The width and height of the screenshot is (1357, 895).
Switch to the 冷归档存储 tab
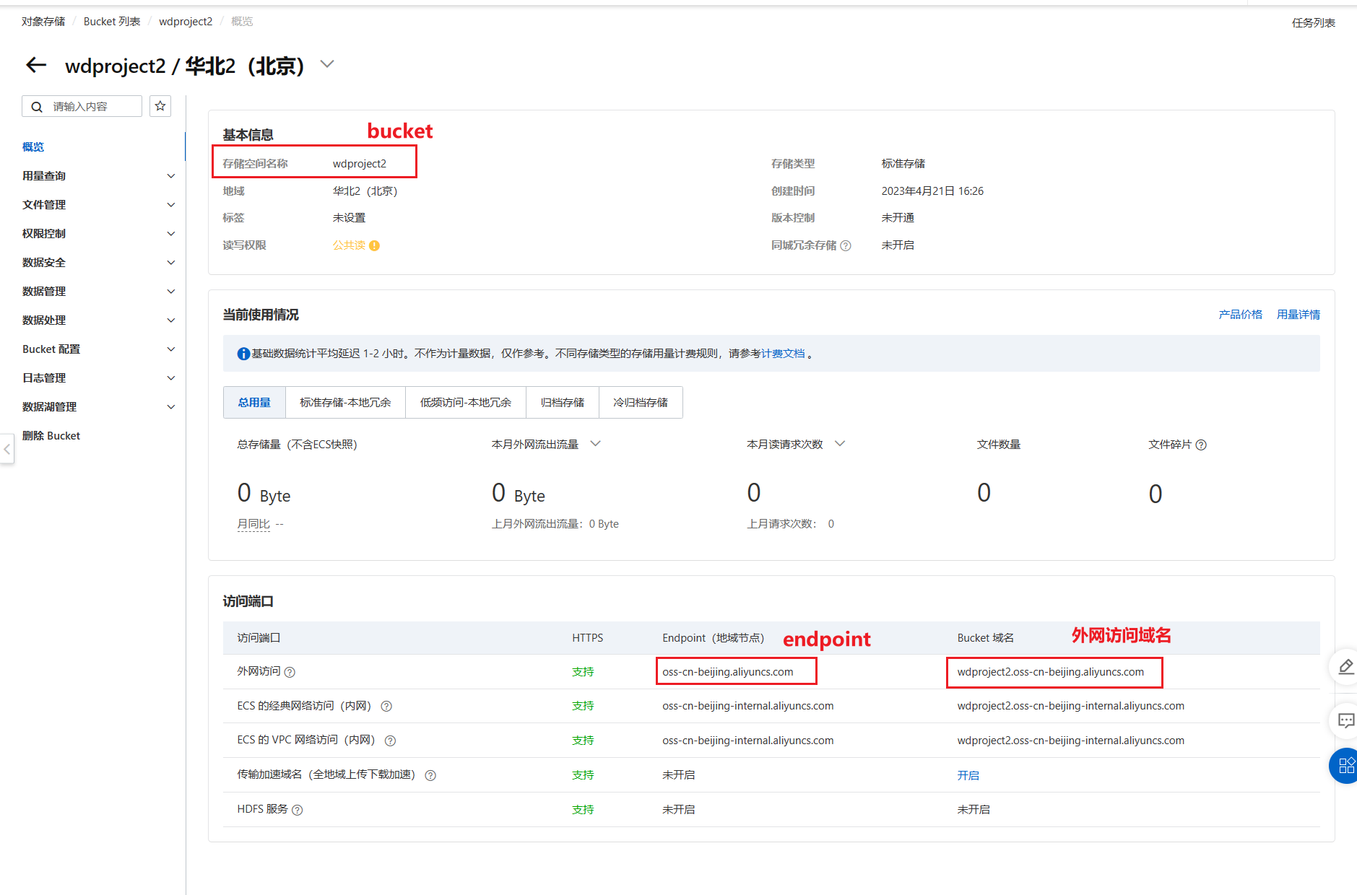pos(641,403)
